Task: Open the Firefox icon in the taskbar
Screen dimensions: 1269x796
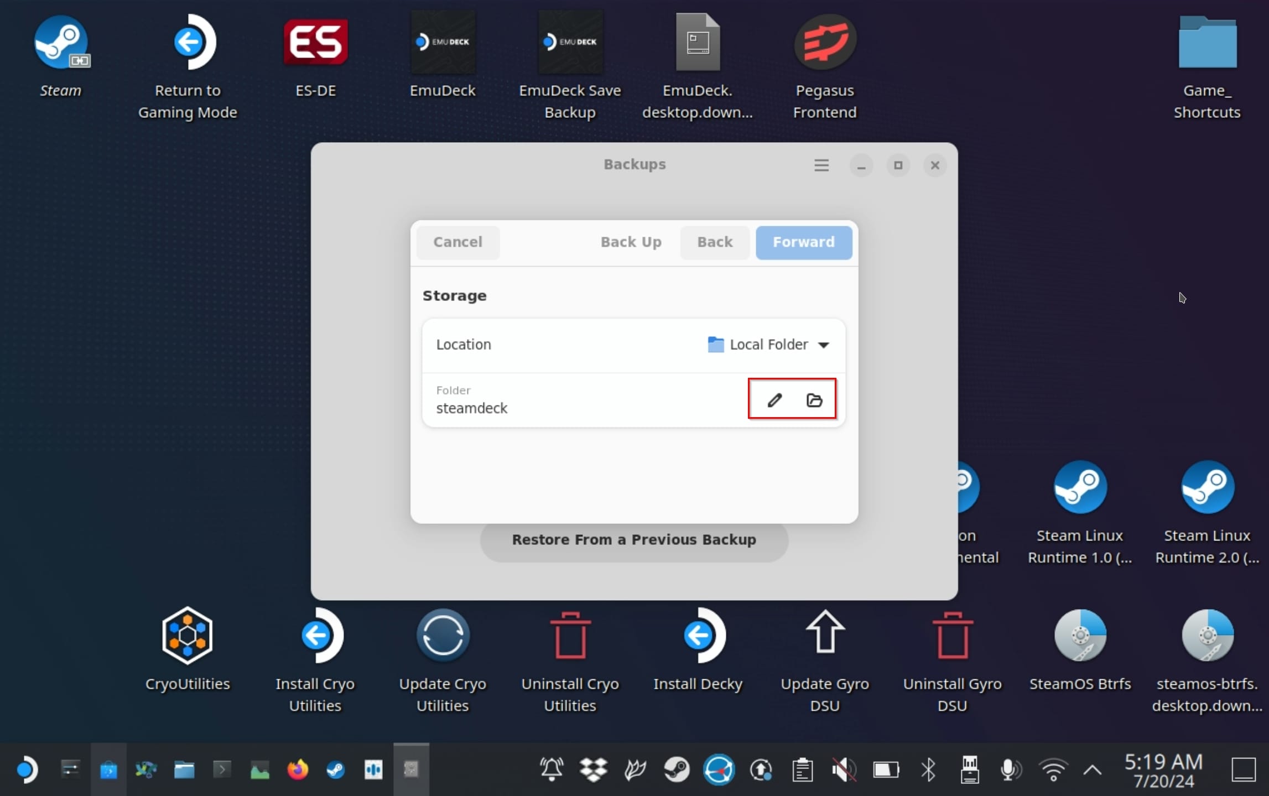Action: click(298, 769)
